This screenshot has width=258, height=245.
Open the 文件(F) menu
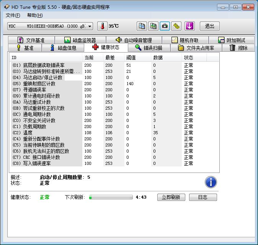pyautogui.click(x=13, y=15)
